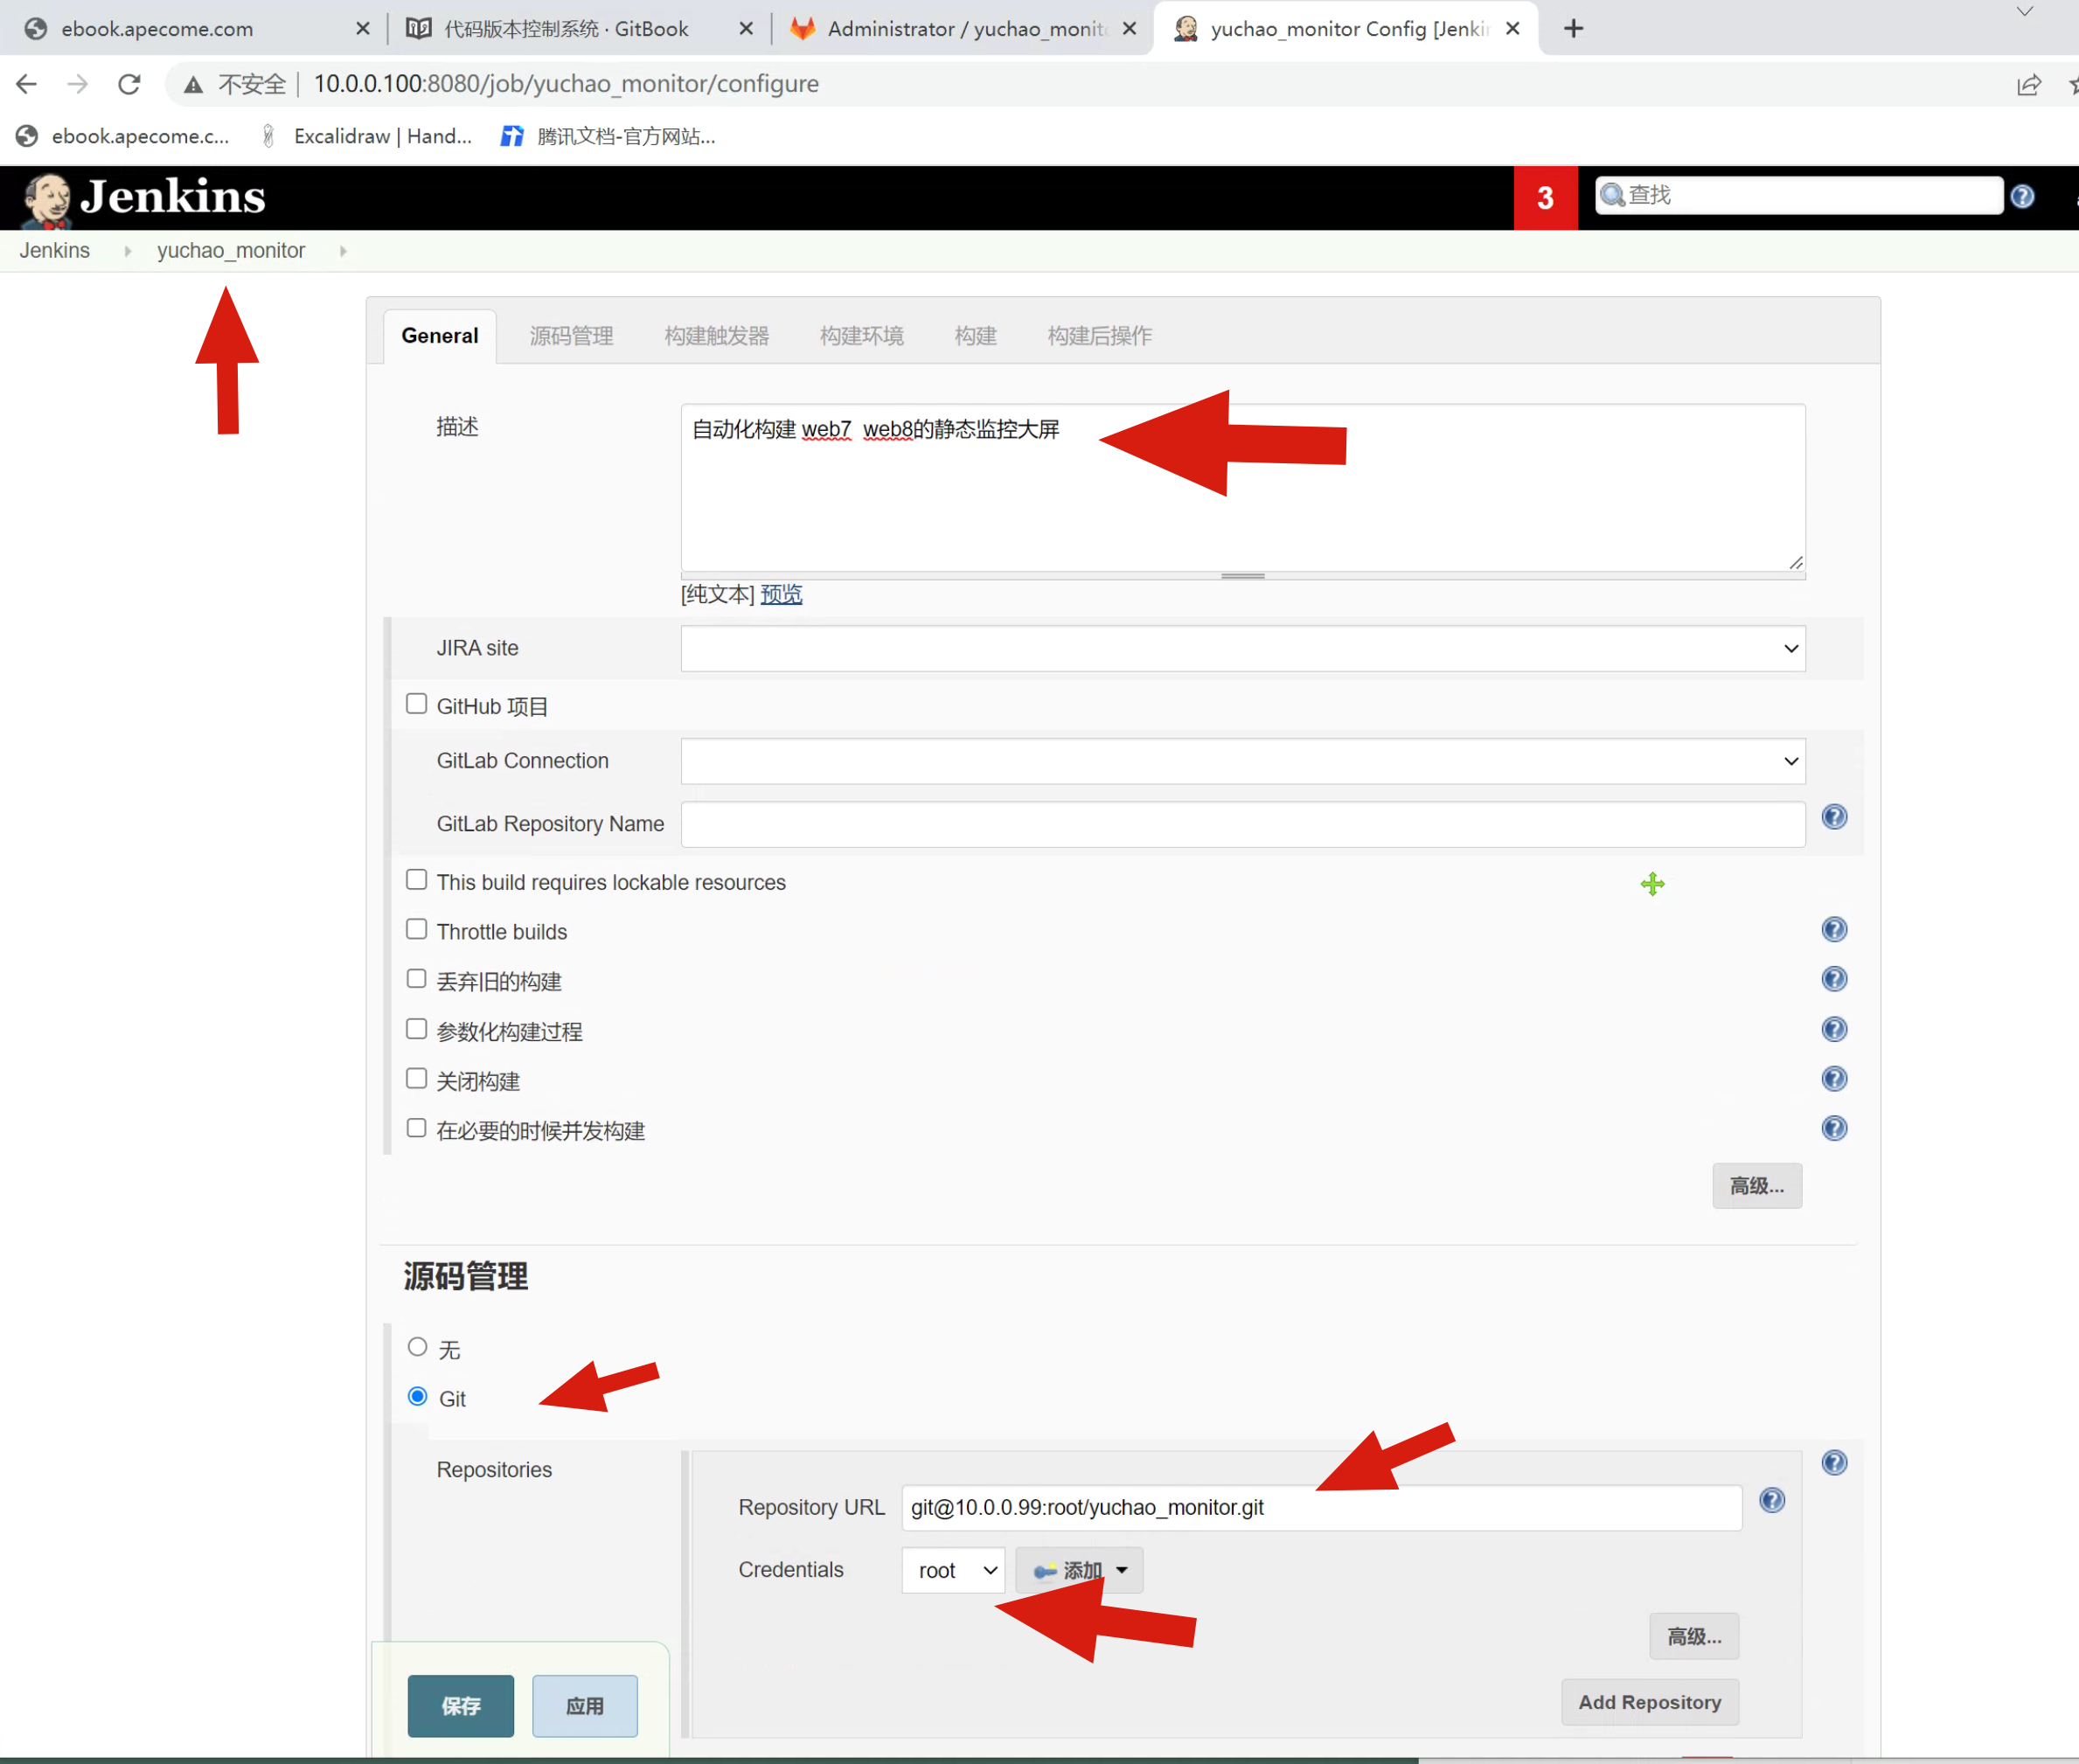2079x1764 pixels.
Task: Click the share page icon in address bar
Action: 2028,85
